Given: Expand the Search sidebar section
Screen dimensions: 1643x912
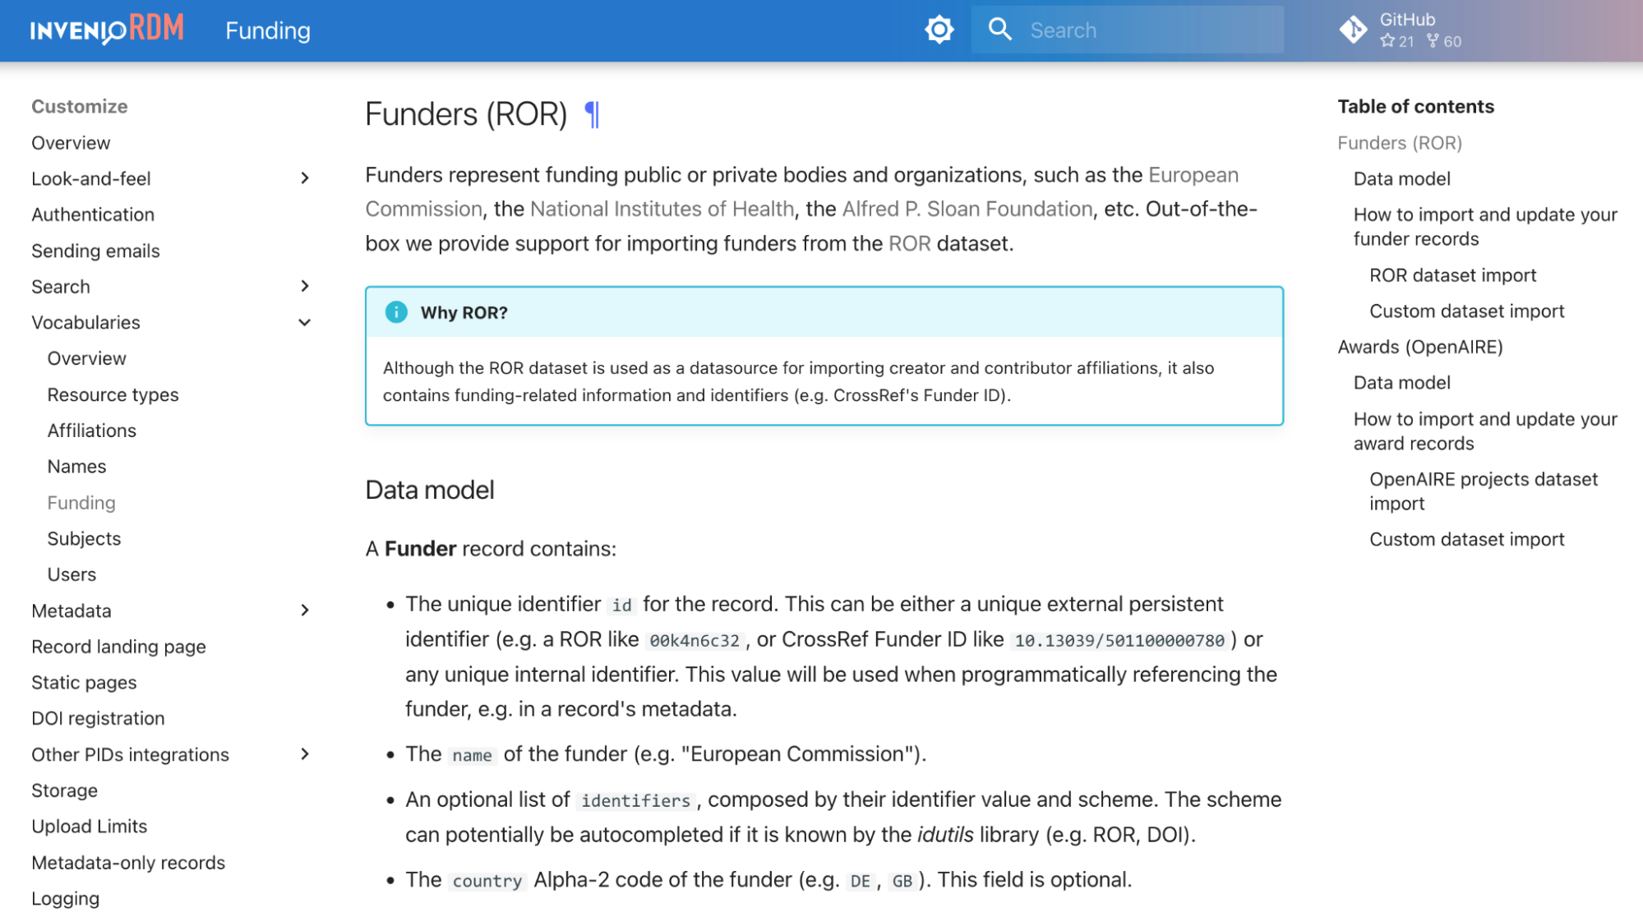Looking at the screenshot, I should pyautogui.click(x=302, y=287).
